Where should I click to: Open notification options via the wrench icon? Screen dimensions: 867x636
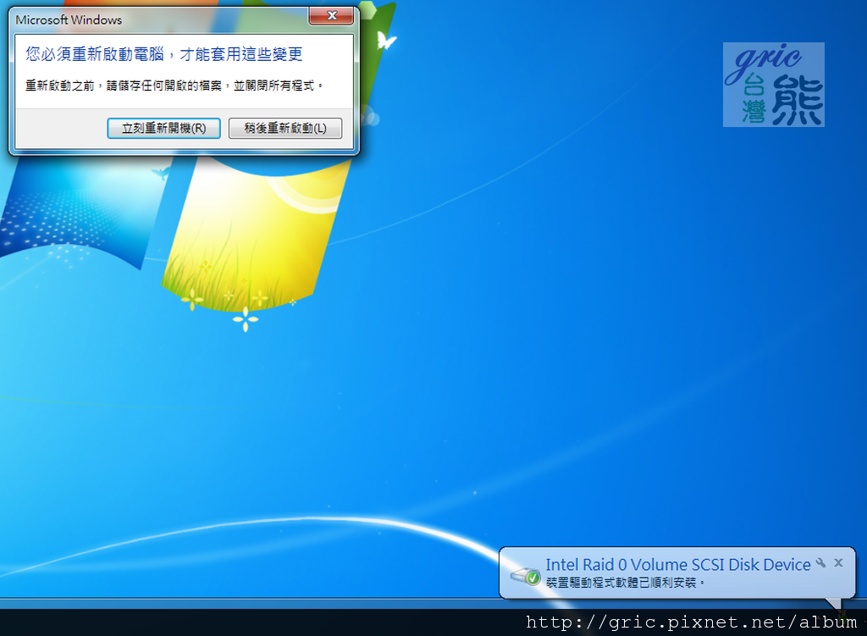(x=821, y=562)
